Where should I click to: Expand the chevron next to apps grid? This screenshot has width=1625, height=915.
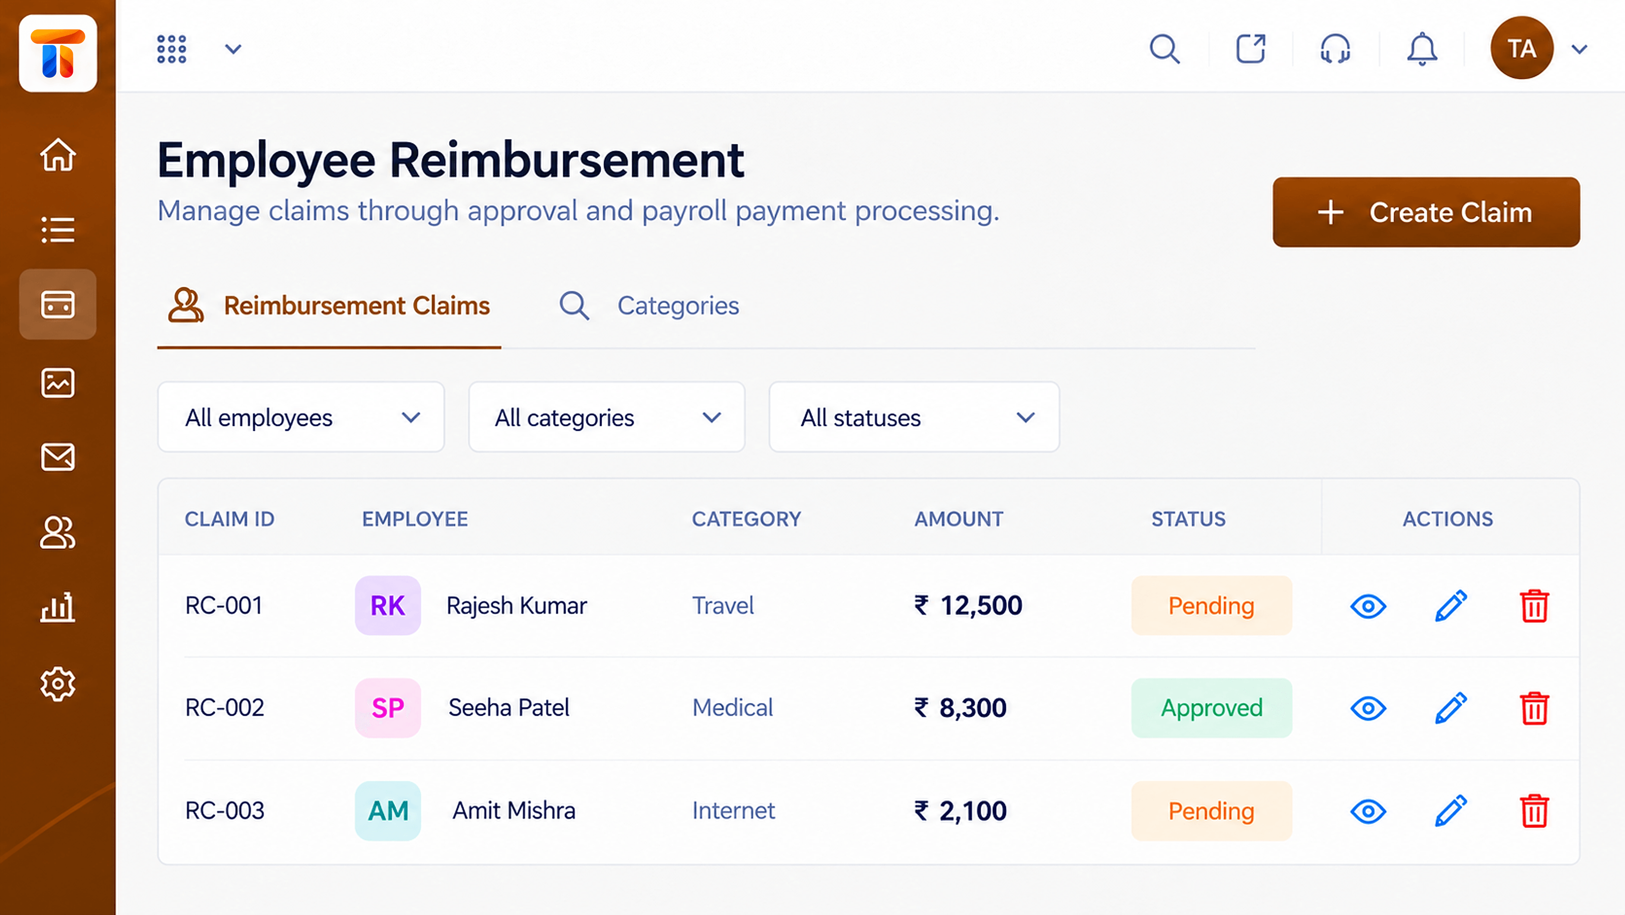(233, 49)
